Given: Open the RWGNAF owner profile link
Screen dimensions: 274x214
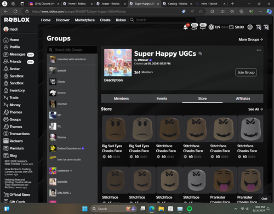Looking at the screenshot, I should click(143, 60).
